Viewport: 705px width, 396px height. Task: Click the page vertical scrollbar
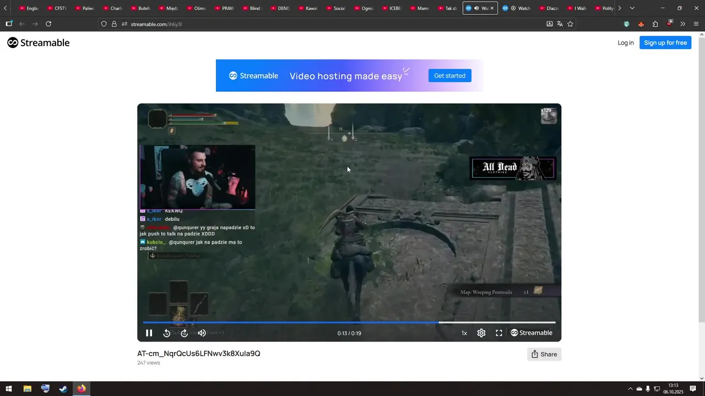point(701,179)
